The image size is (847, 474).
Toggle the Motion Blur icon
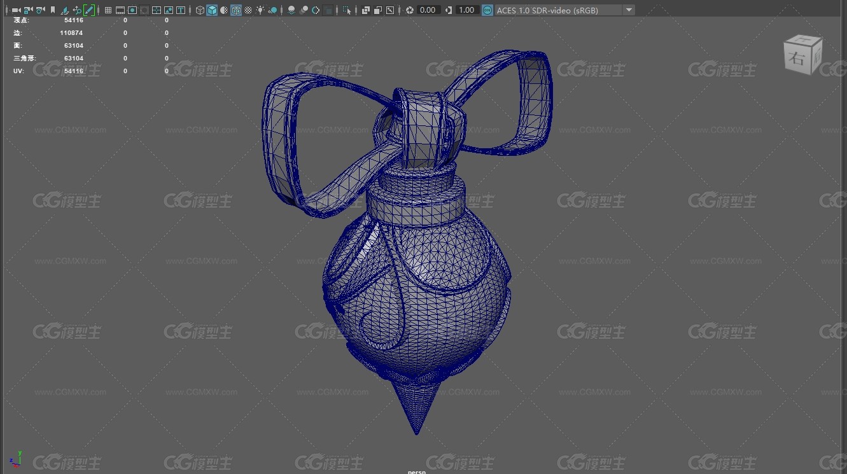(x=304, y=10)
